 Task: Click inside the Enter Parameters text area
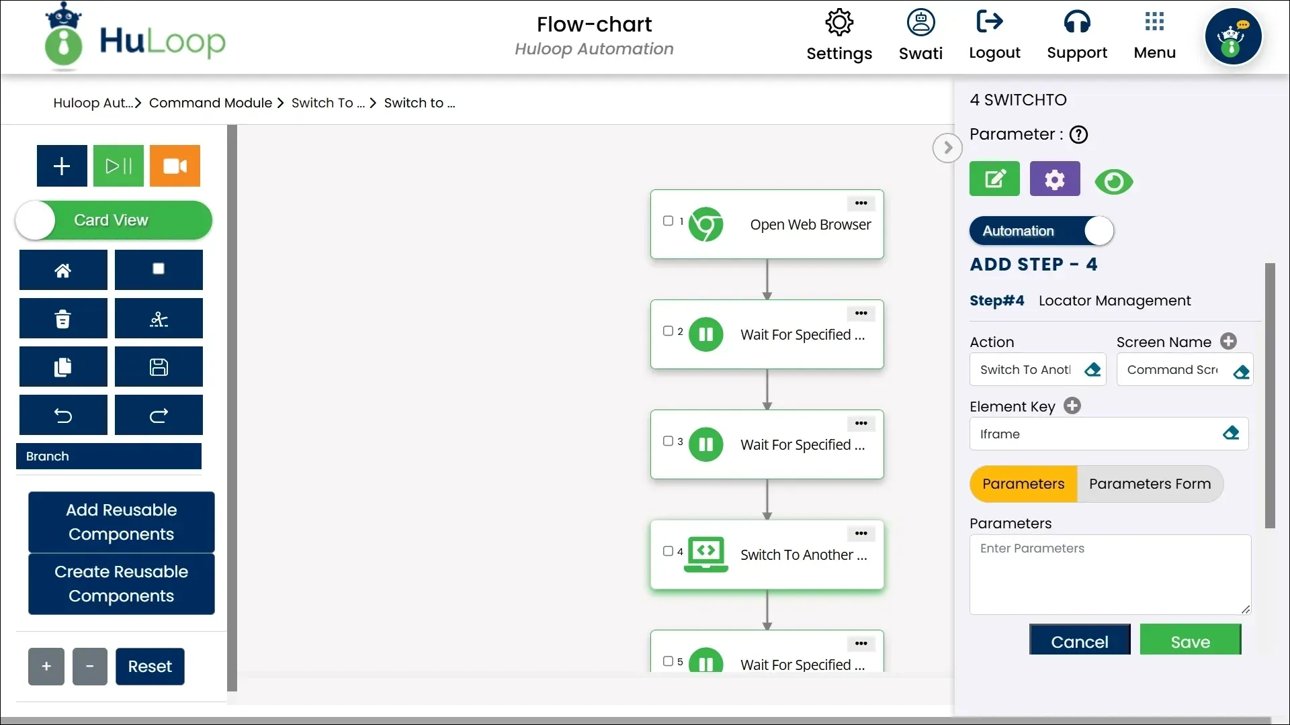click(1109, 575)
